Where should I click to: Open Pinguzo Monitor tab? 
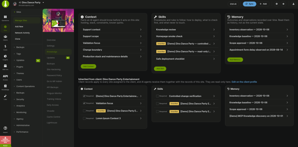pos(54,93)
